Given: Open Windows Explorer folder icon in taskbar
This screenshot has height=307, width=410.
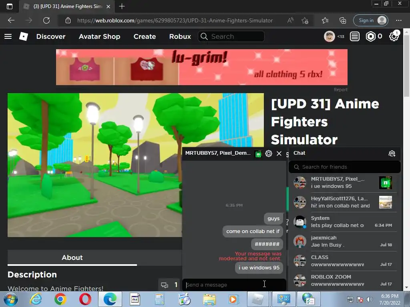Looking at the screenshot, I should pyautogui.click(x=209, y=299).
